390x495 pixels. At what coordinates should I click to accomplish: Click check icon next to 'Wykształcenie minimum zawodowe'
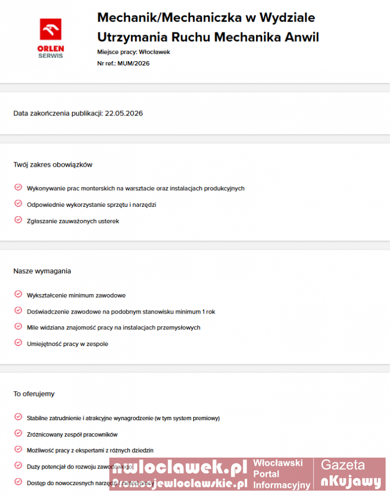coord(18,295)
